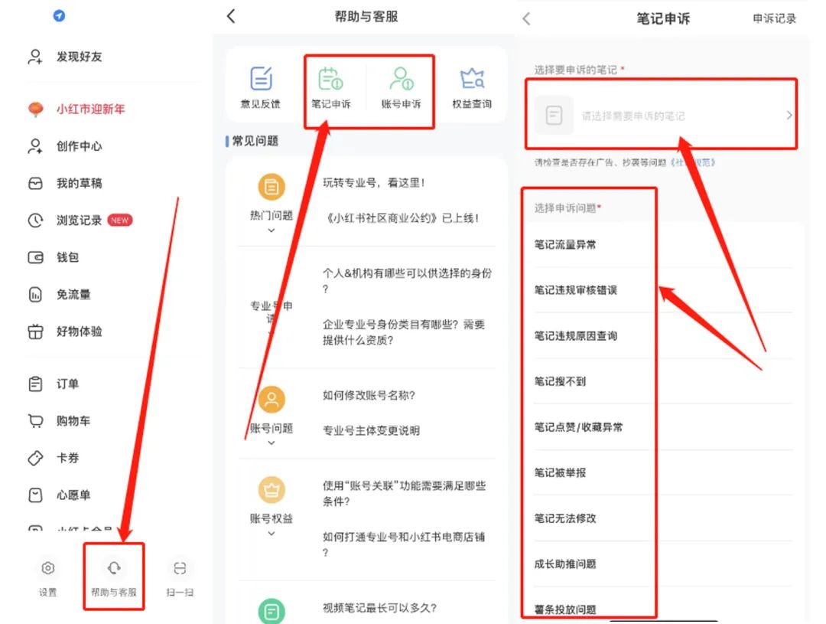The height and width of the screenshot is (624, 826).
Task: Select the 热门问题 hot topics icon
Action: tap(271, 185)
